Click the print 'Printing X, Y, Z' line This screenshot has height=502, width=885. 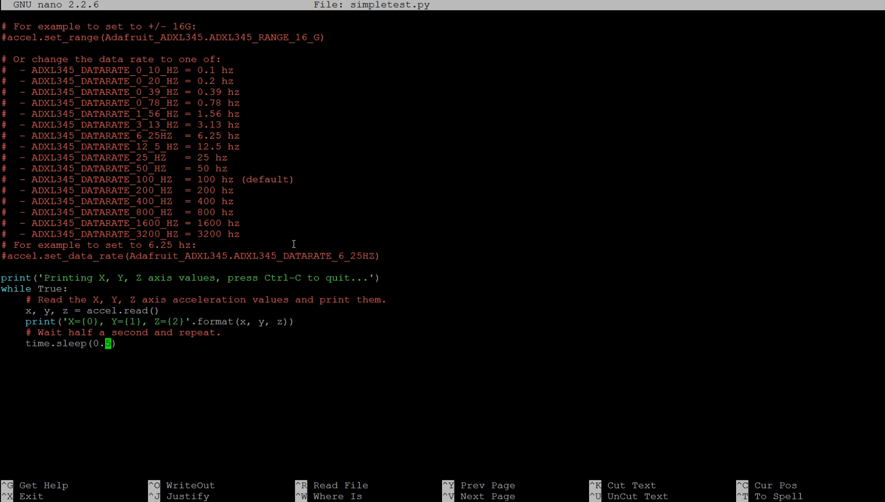pyautogui.click(x=190, y=278)
